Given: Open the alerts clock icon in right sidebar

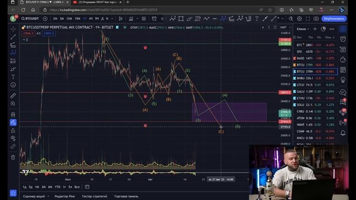Looking at the screenshot, I should pyautogui.click(x=343, y=39).
